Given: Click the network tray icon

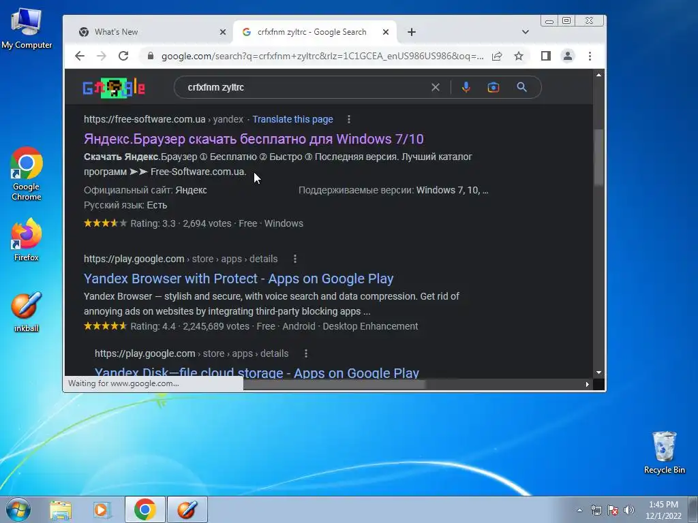Looking at the screenshot, I should (596, 510).
